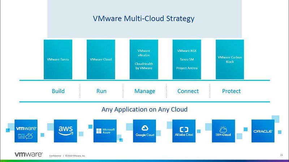Select the VMware Multi-Cloud Strategy title
Screen dimensions: 289x162
coord(143,19)
